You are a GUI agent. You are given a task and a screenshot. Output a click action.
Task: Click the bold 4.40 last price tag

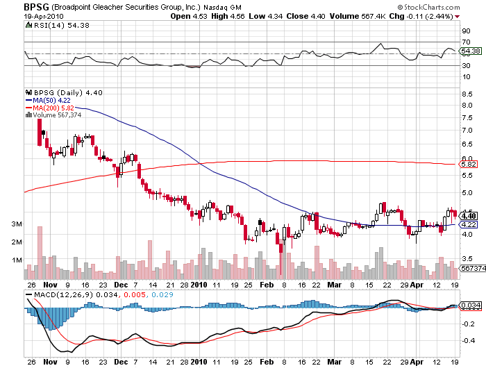(469, 216)
